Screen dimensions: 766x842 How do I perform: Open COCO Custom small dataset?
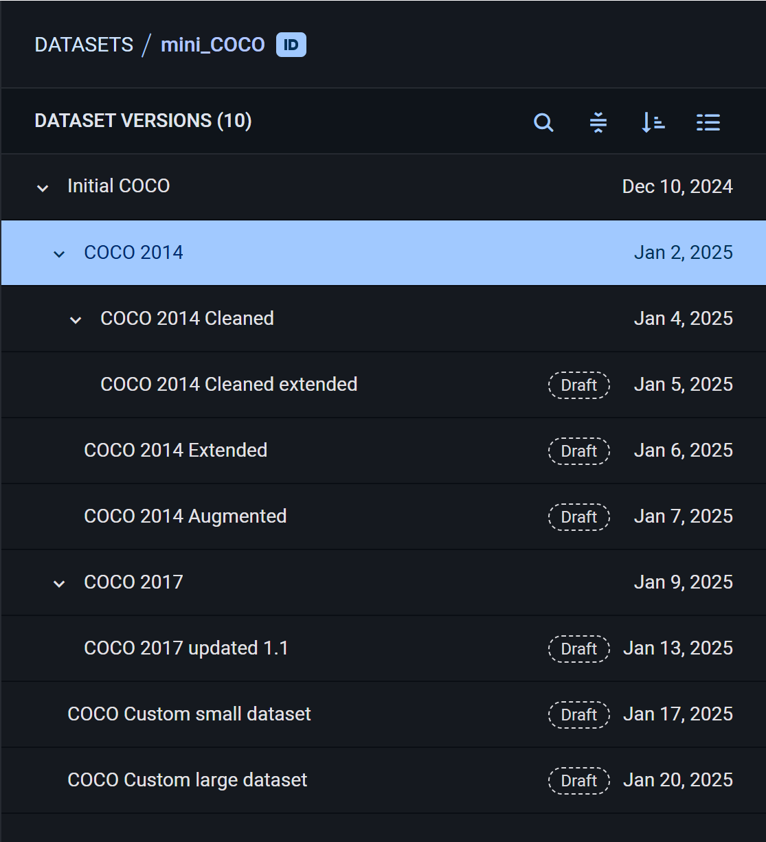190,714
